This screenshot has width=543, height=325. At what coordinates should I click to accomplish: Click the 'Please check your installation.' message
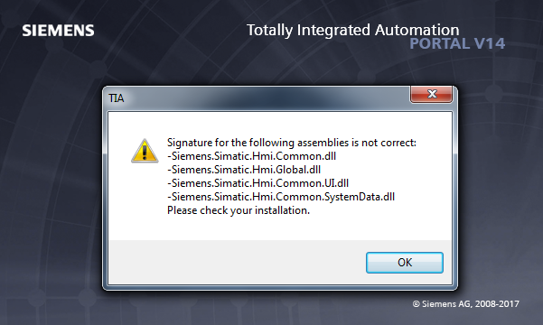[x=239, y=210]
